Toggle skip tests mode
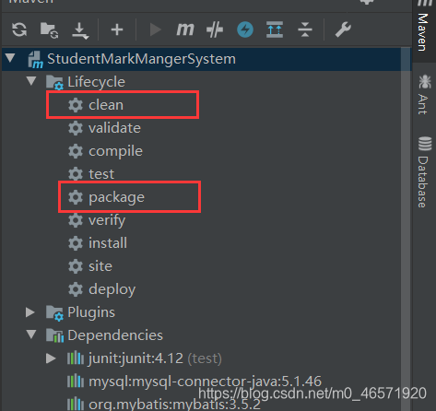Viewport: 436px width, 411px height. (x=215, y=29)
